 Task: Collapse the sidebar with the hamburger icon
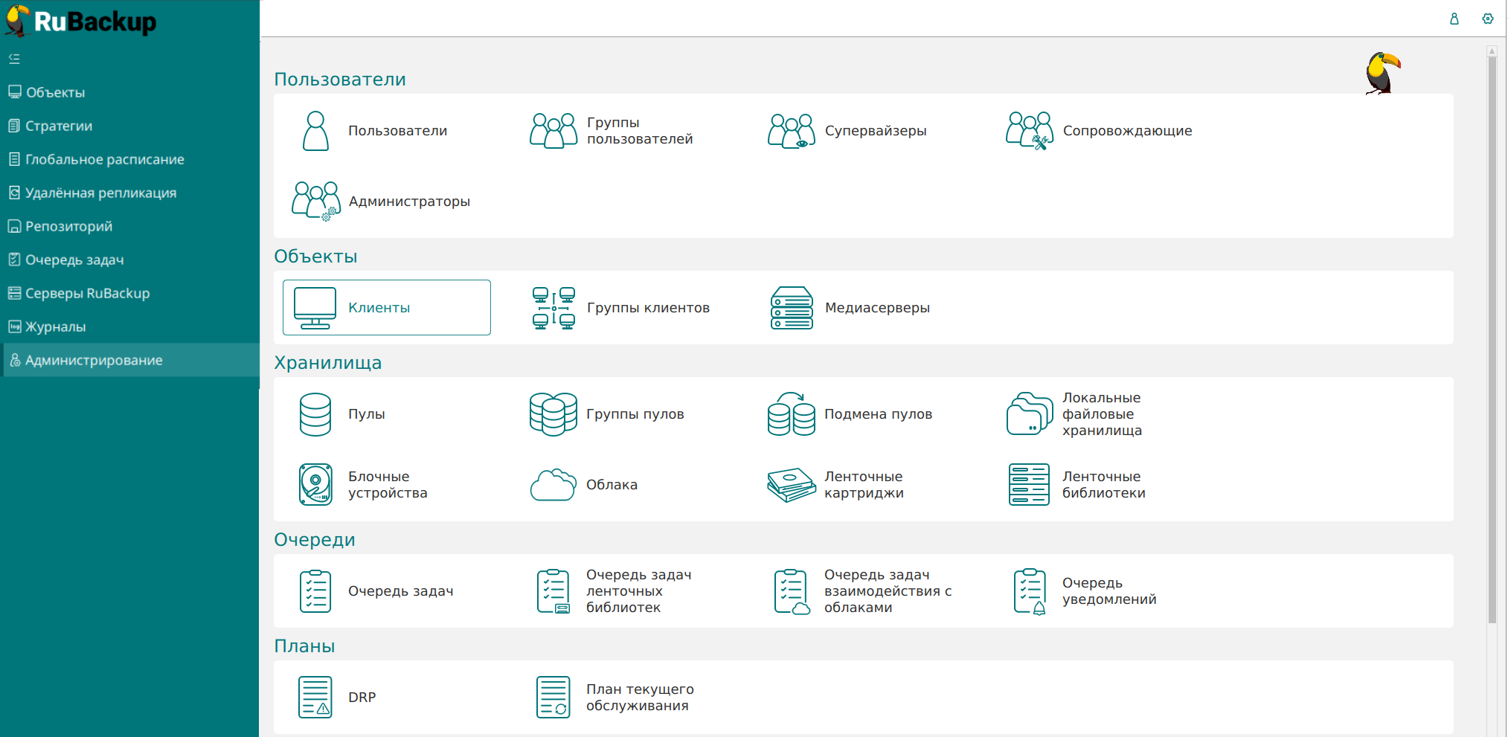click(x=14, y=59)
